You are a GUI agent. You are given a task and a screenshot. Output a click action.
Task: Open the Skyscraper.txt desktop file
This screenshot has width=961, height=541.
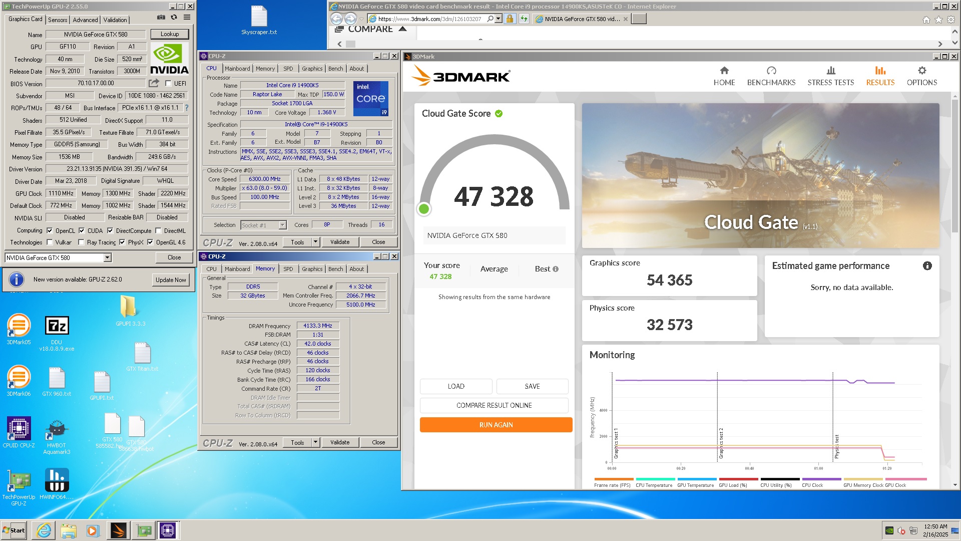[259, 21]
